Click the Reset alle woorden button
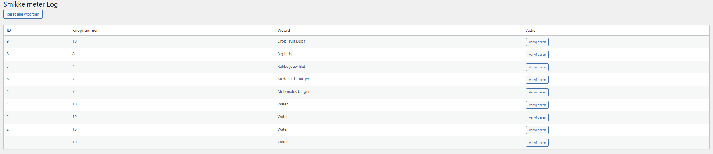Viewport: 713px width, 154px height. pos(23,14)
